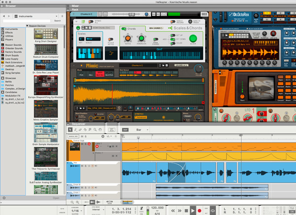Select the Razor tool in sequencer toolbar

(85, 130)
